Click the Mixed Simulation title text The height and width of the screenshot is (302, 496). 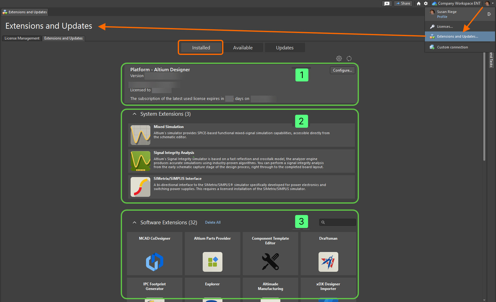click(x=169, y=127)
